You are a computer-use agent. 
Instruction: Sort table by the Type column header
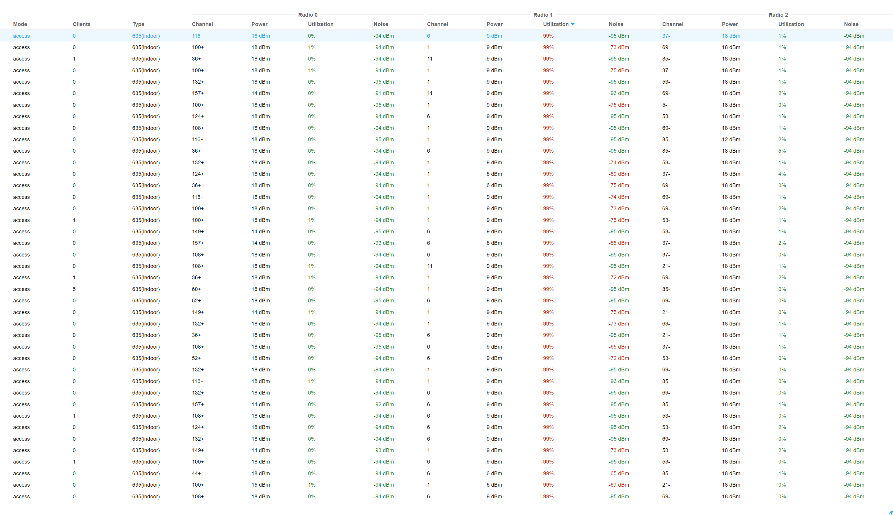click(138, 24)
